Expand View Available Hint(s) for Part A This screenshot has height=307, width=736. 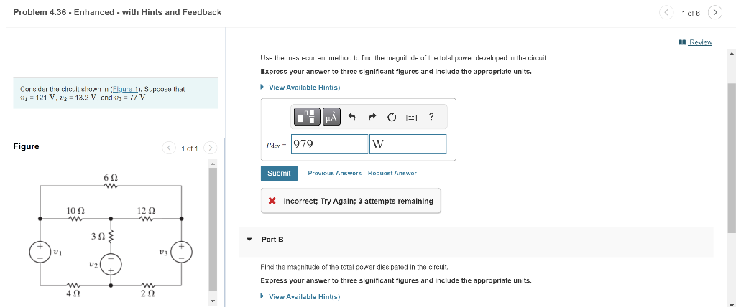pyautogui.click(x=304, y=88)
